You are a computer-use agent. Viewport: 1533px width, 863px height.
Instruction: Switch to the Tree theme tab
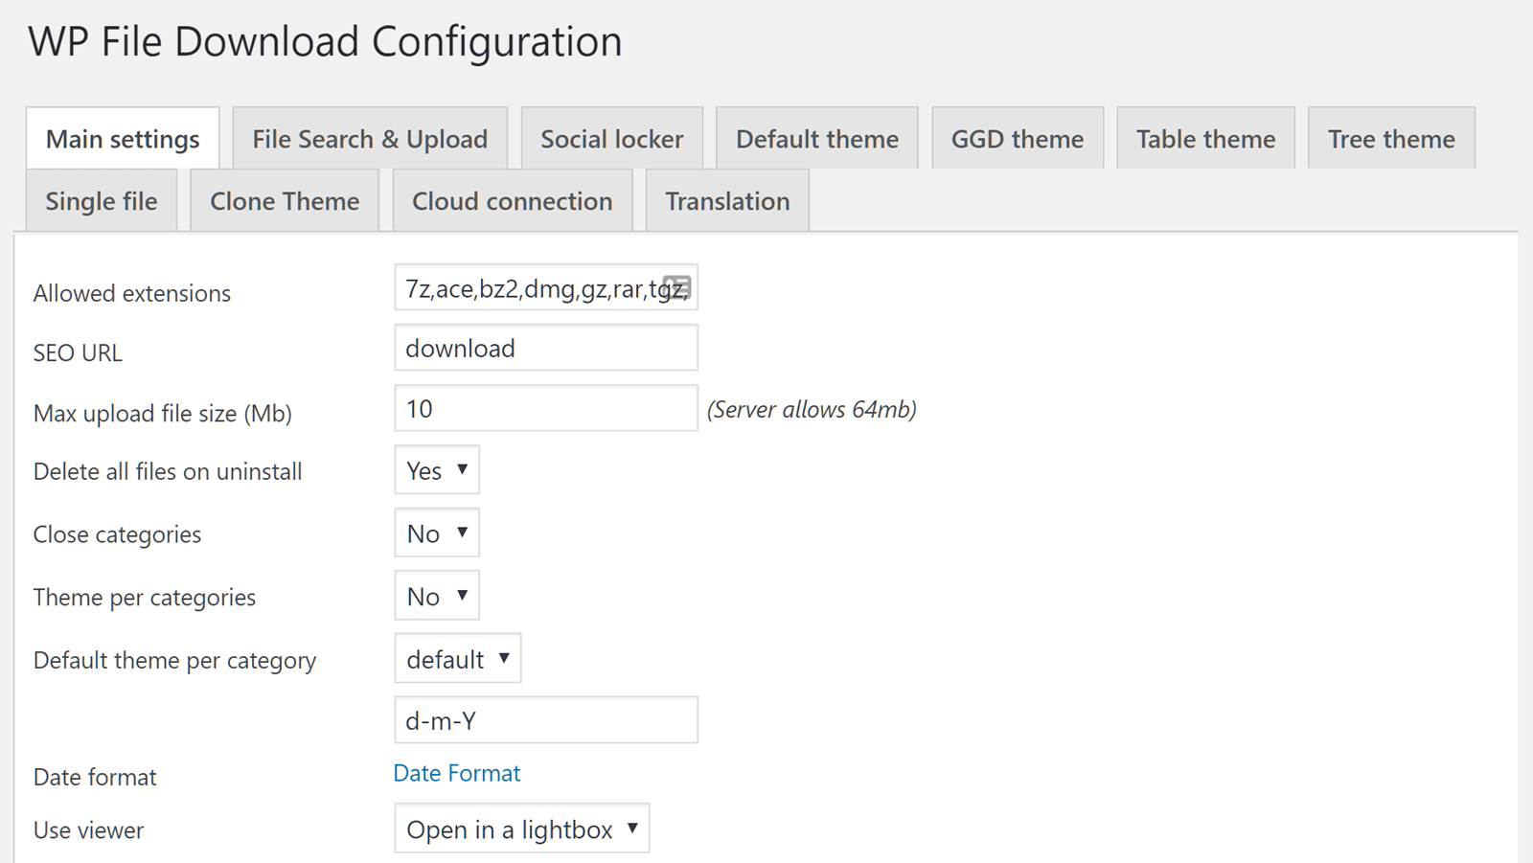pos(1390,139)
